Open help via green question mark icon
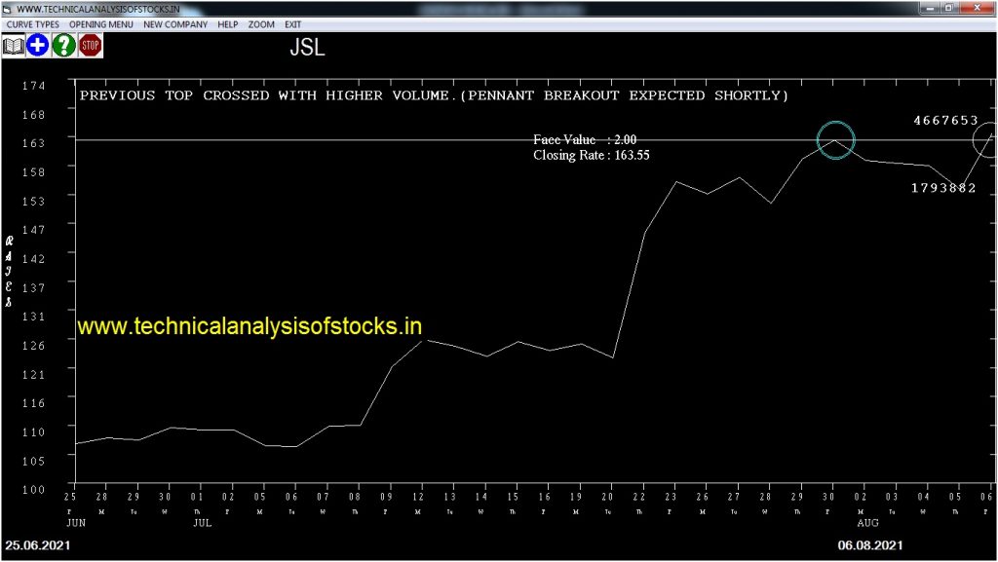Image resolution: width=998 pixels, height=562 pixels. click(64, 45)
